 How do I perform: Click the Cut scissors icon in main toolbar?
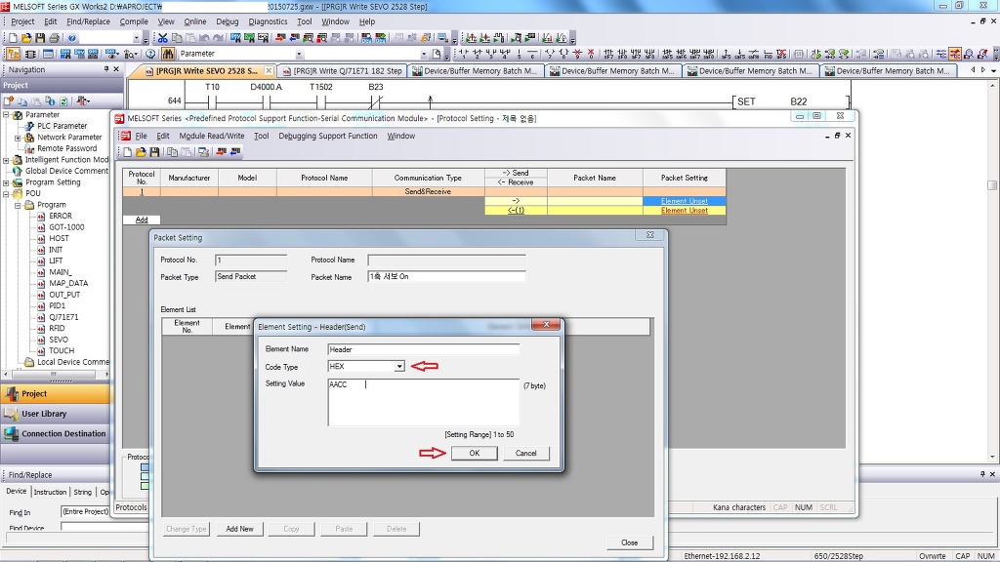tap(163, 38)
